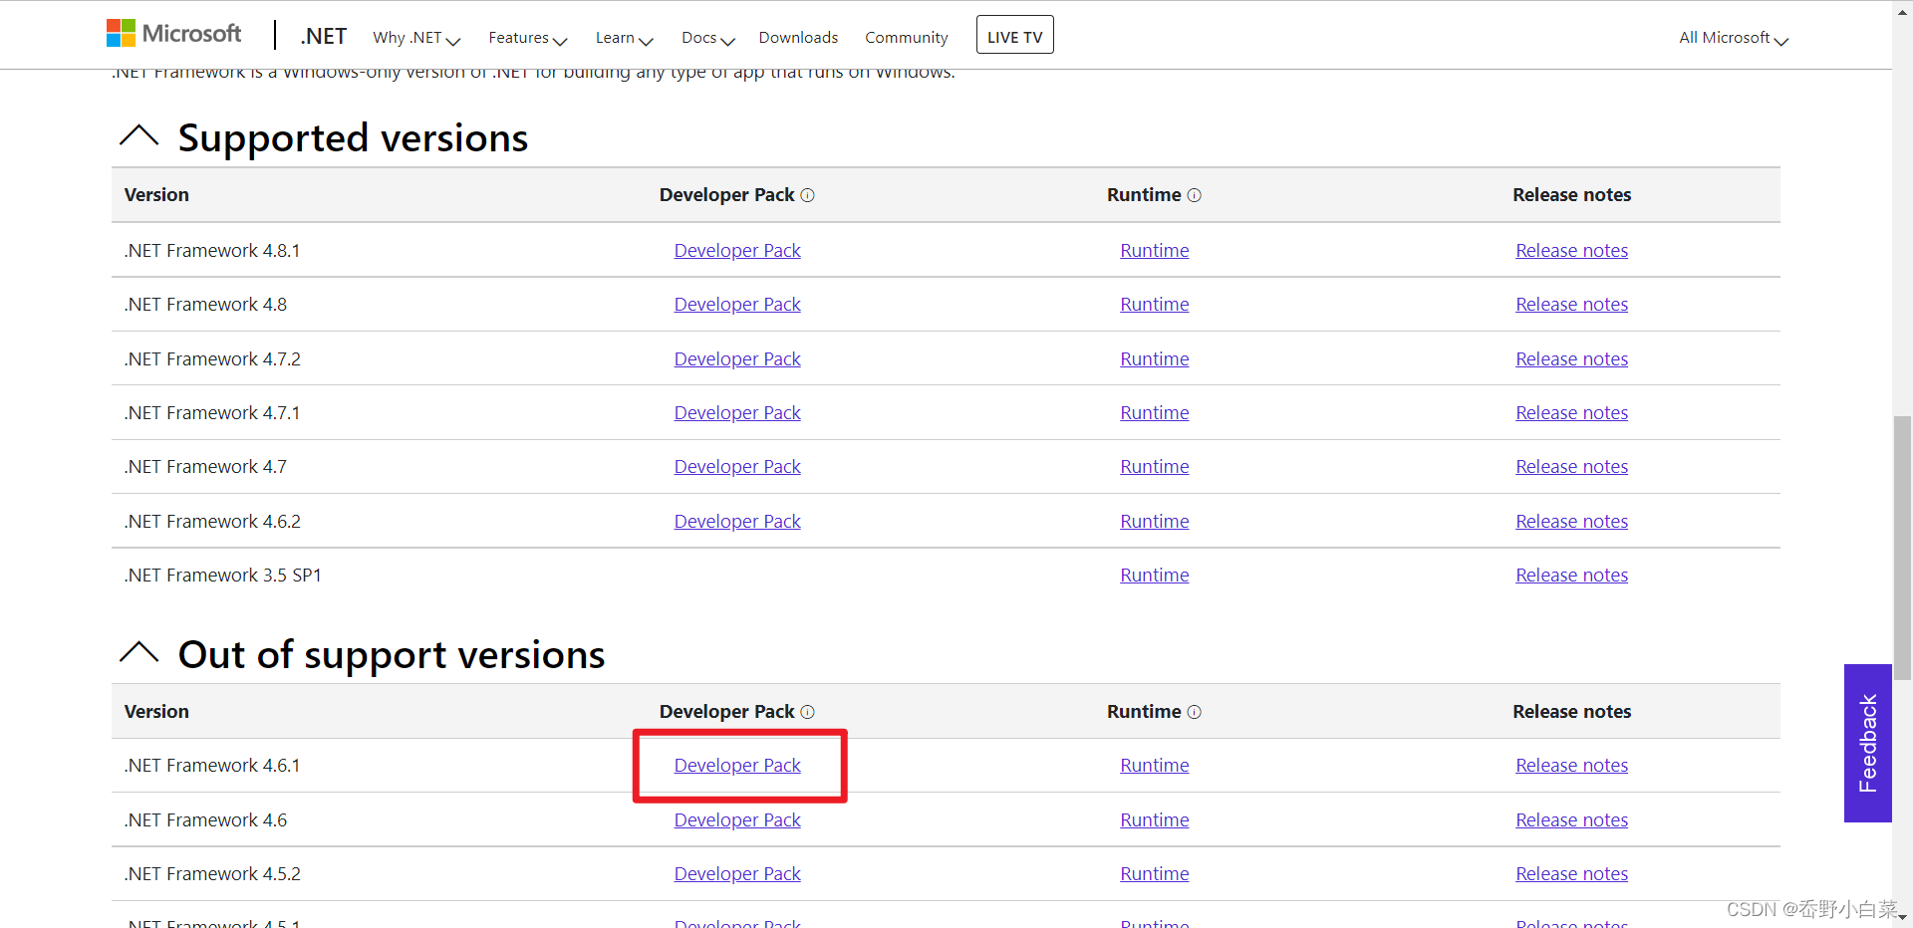Collapse the Supported versions section

pyautogui.click(x=139, y=136)
